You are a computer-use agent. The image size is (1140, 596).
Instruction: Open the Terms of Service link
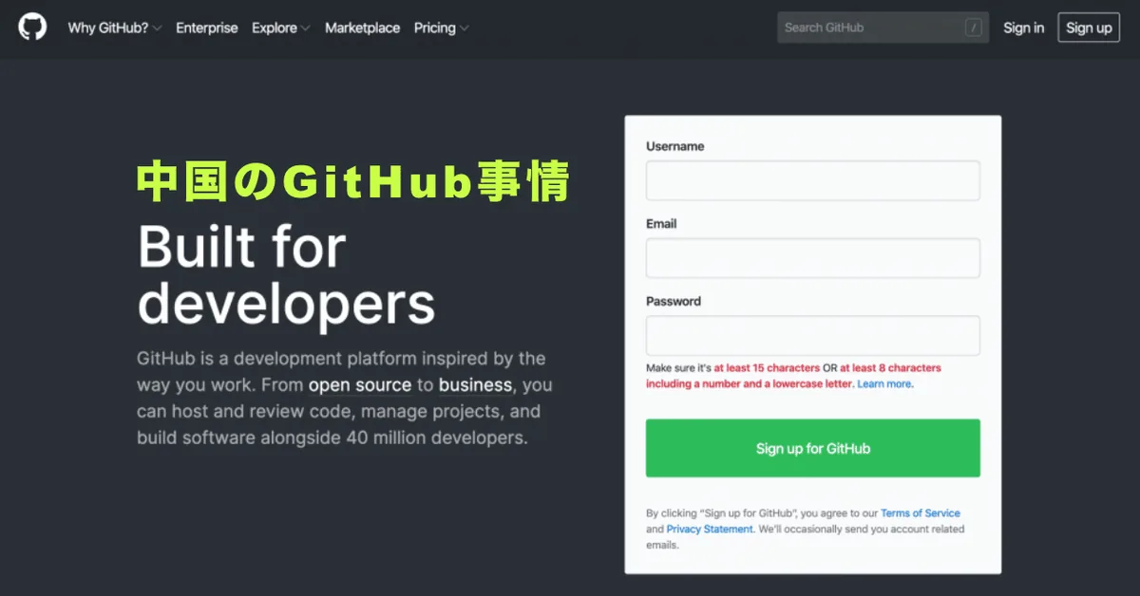(x=920, y=513)
